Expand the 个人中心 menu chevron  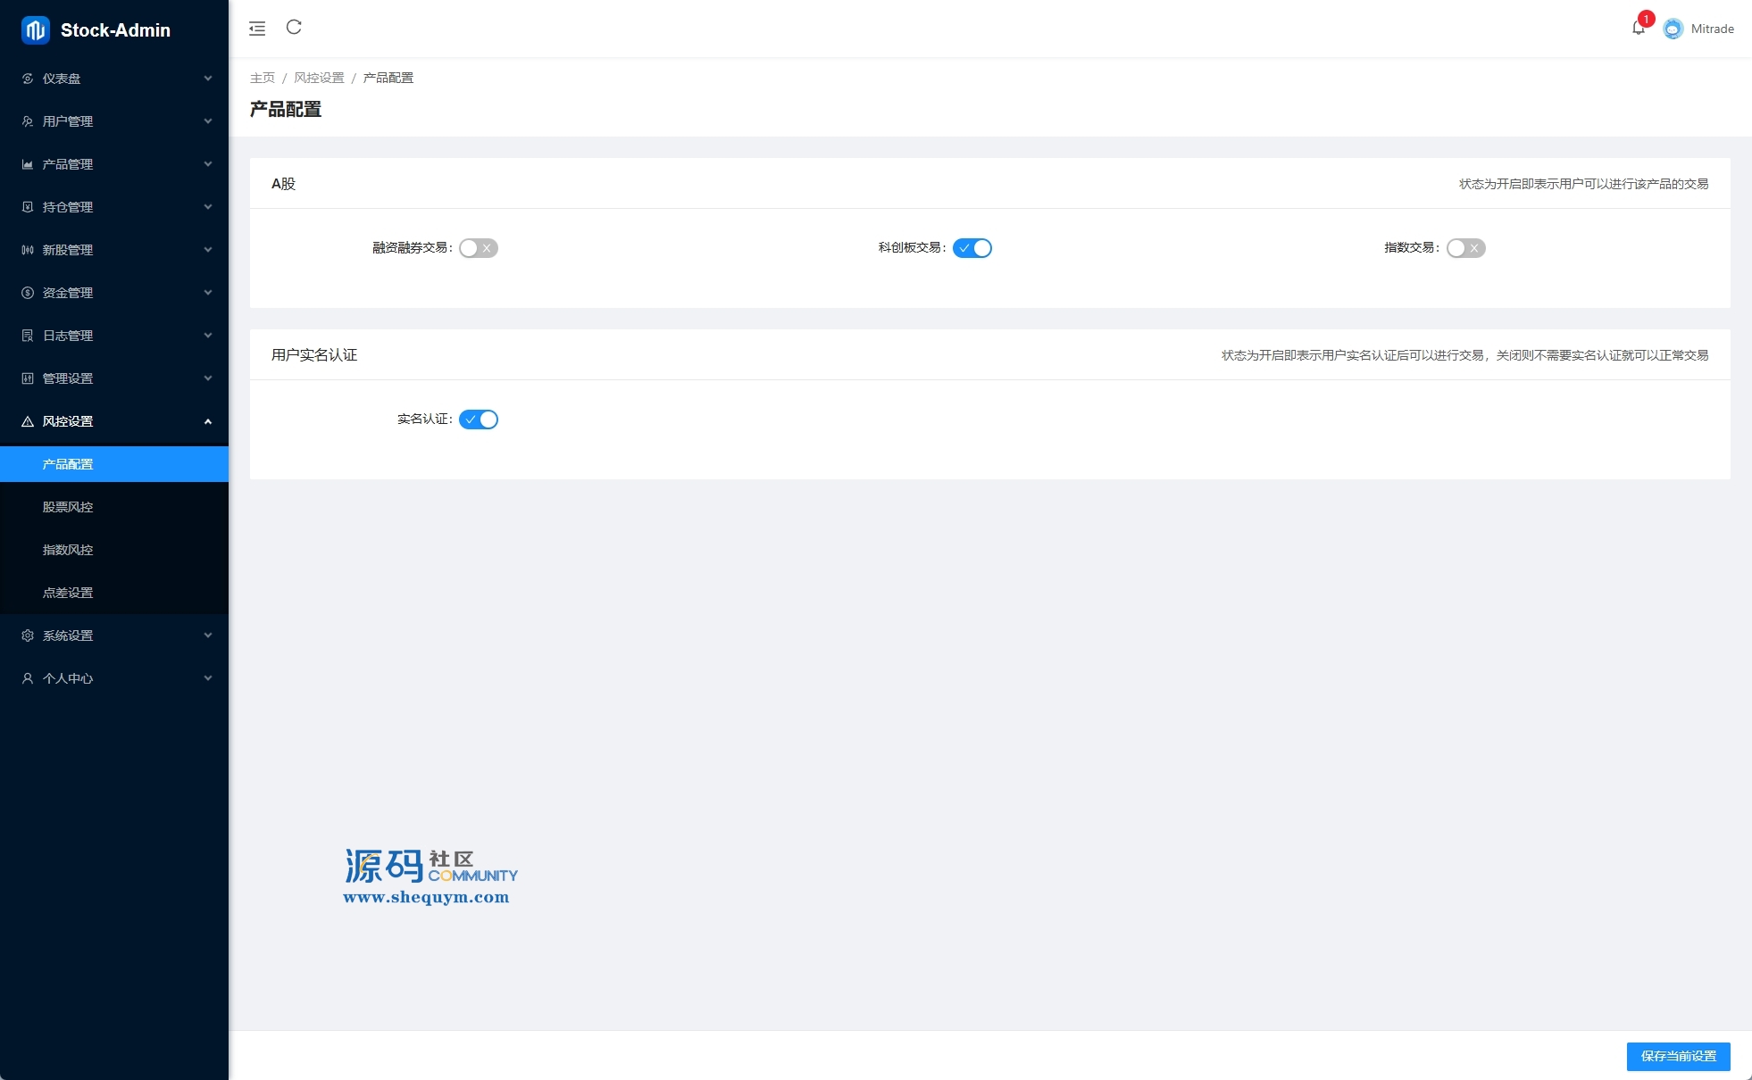click(x=208, y=678)
